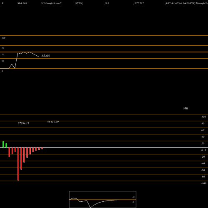Click the SI MunafaSutraR header text
This screenshot has height=208, width=208.
tap(51, 3)
